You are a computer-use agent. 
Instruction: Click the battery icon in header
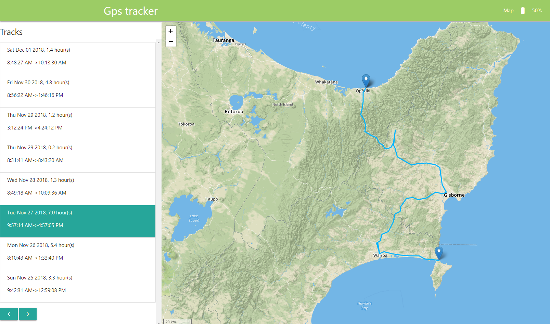coord(523,11)
